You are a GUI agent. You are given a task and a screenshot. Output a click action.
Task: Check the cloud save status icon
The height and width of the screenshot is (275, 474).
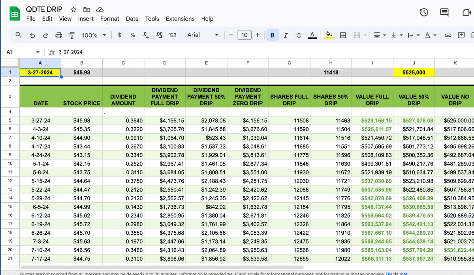(100, 9)
